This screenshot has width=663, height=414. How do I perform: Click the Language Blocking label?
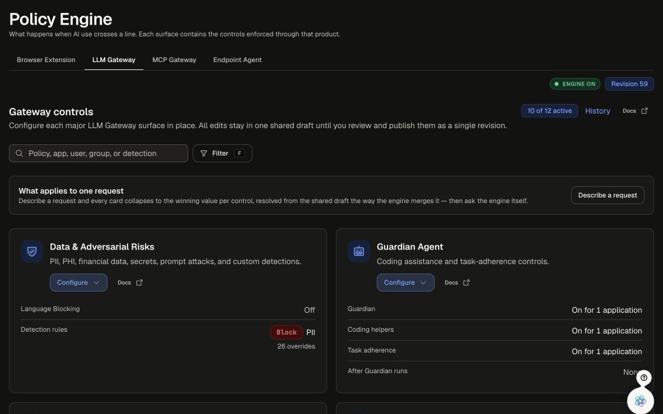pyautogui.click(x=50, y=309)
